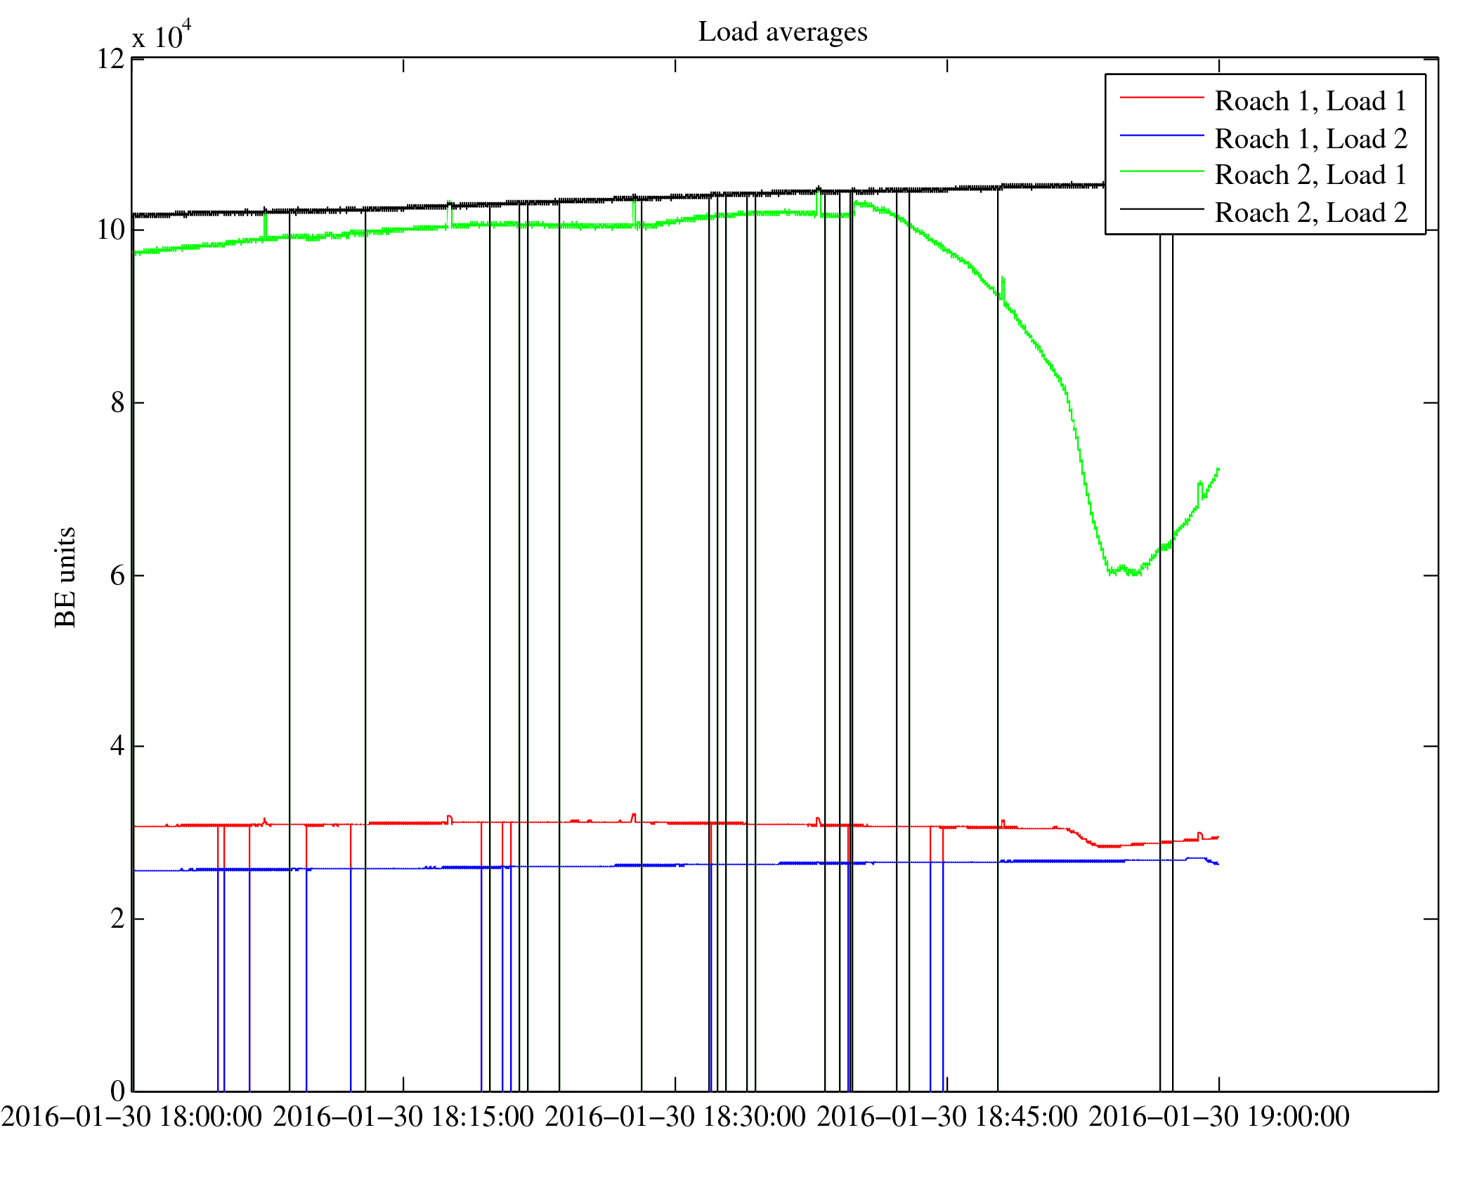This screenshot has width=1458, height=1182.
Task: Select 'Roach 2, Load 1' legend text
Action: coord(1310,175)
